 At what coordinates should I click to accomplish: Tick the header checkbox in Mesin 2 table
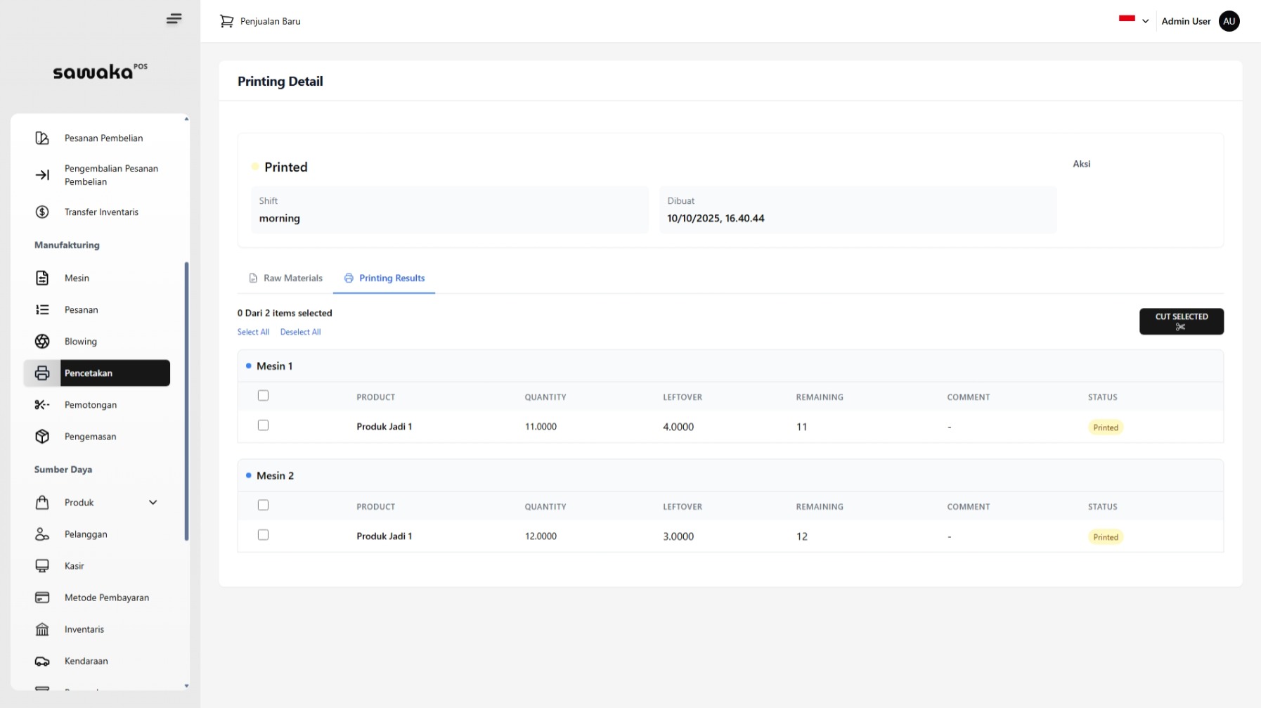[264, 505]
